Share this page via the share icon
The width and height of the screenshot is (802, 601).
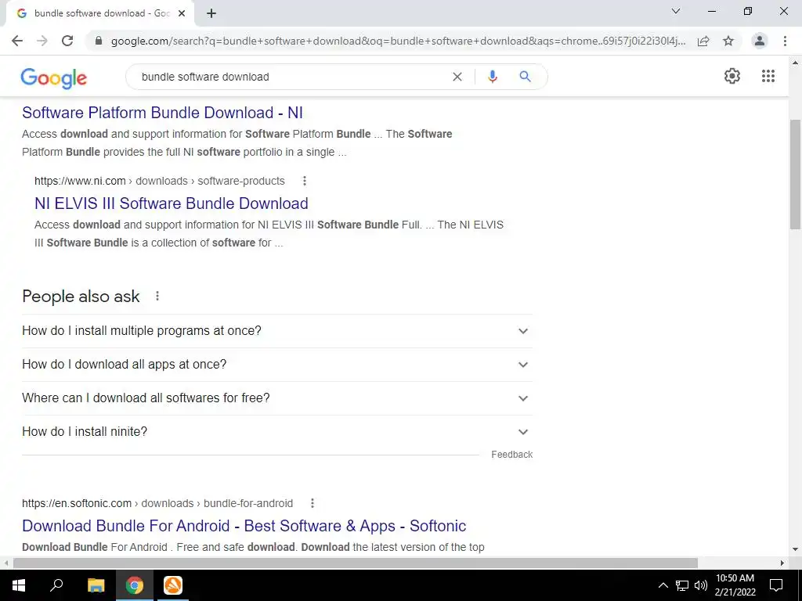click(x=703, y=41)
